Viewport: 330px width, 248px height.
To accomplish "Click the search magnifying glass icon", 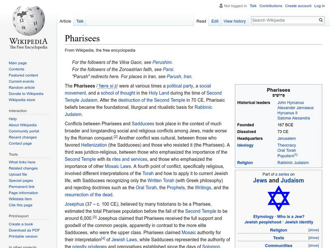I will [x=321, y=20].
